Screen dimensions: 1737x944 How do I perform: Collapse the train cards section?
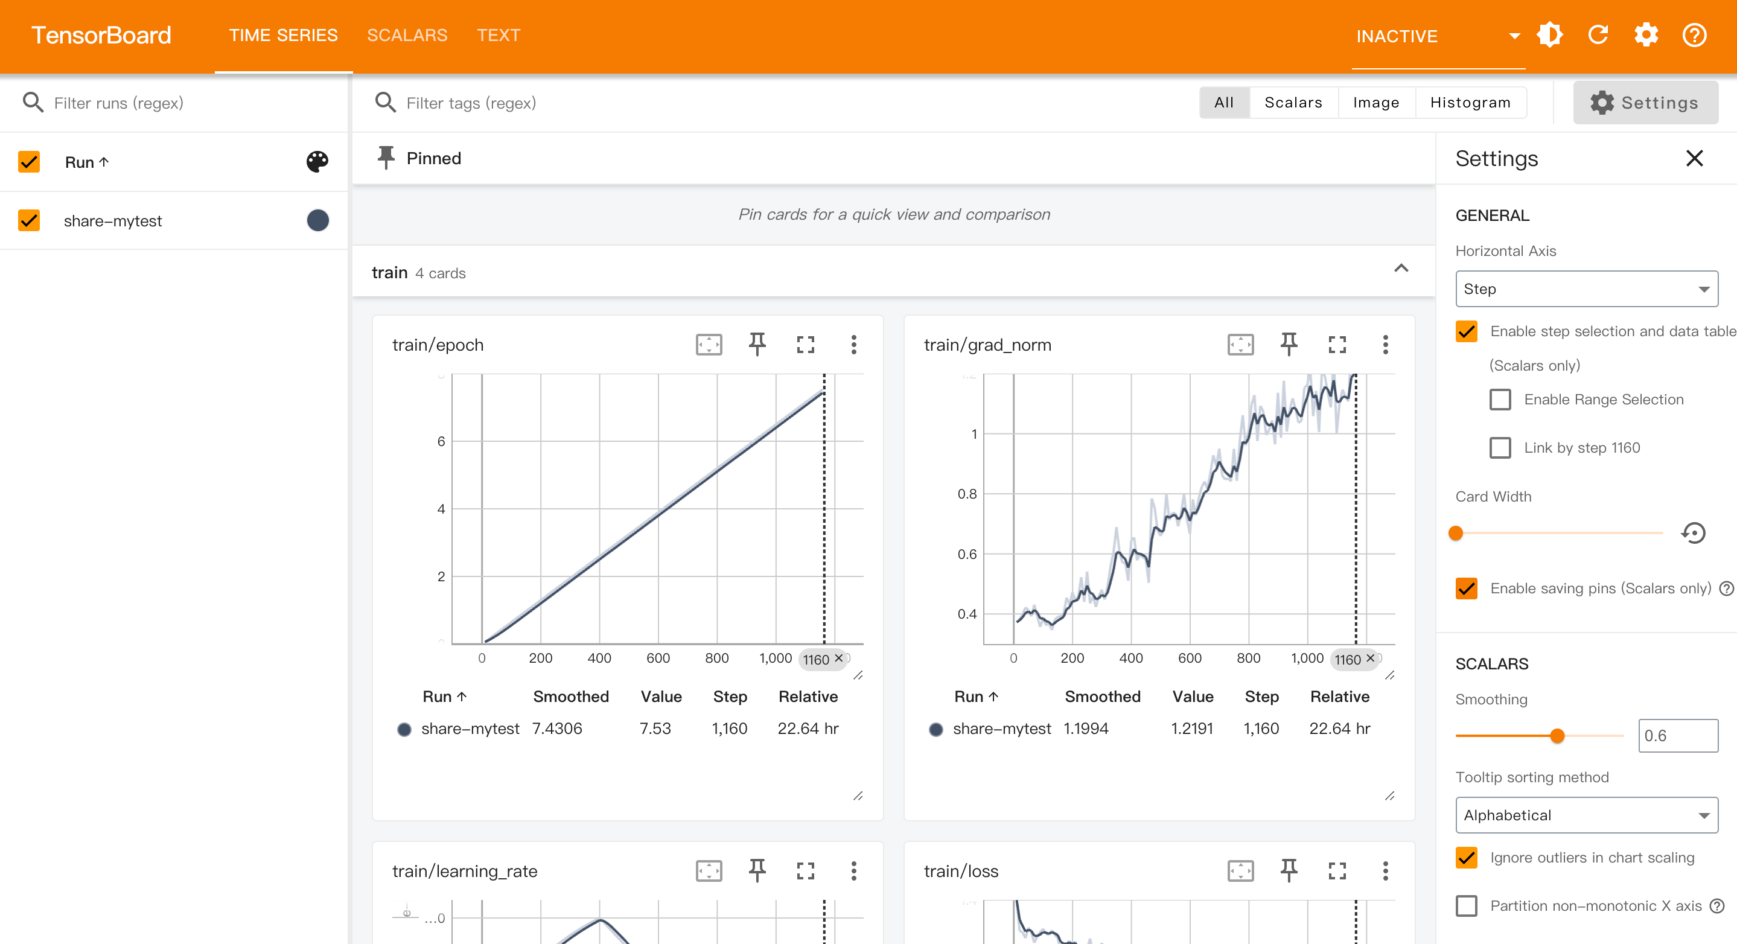pyautogui.click(x=1402, y=269)
